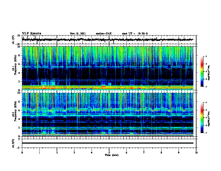Click the time axis tick label '9'
221x171 pixels.
(179, 153)
